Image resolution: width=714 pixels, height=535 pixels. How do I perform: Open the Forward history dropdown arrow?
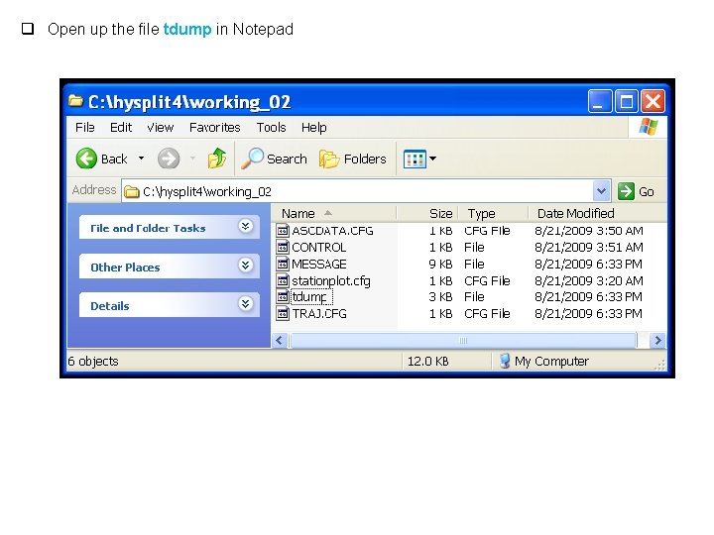point(192,159)
